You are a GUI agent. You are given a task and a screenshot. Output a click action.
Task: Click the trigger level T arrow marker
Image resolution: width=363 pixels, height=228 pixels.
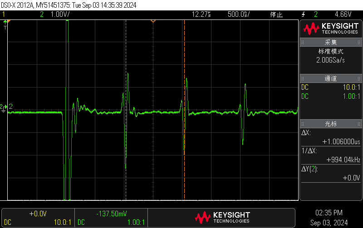5,27
